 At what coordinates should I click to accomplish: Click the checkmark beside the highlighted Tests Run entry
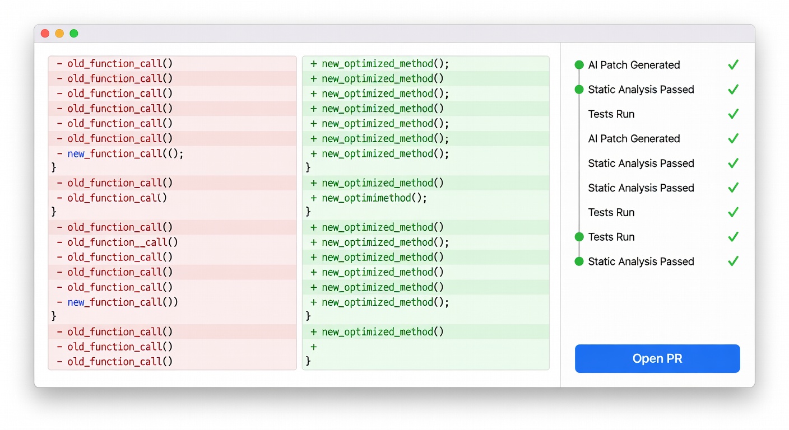[733, 237]
